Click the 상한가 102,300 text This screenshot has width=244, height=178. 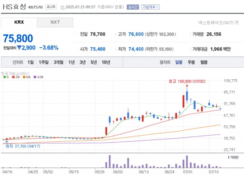tap(161, 34)
